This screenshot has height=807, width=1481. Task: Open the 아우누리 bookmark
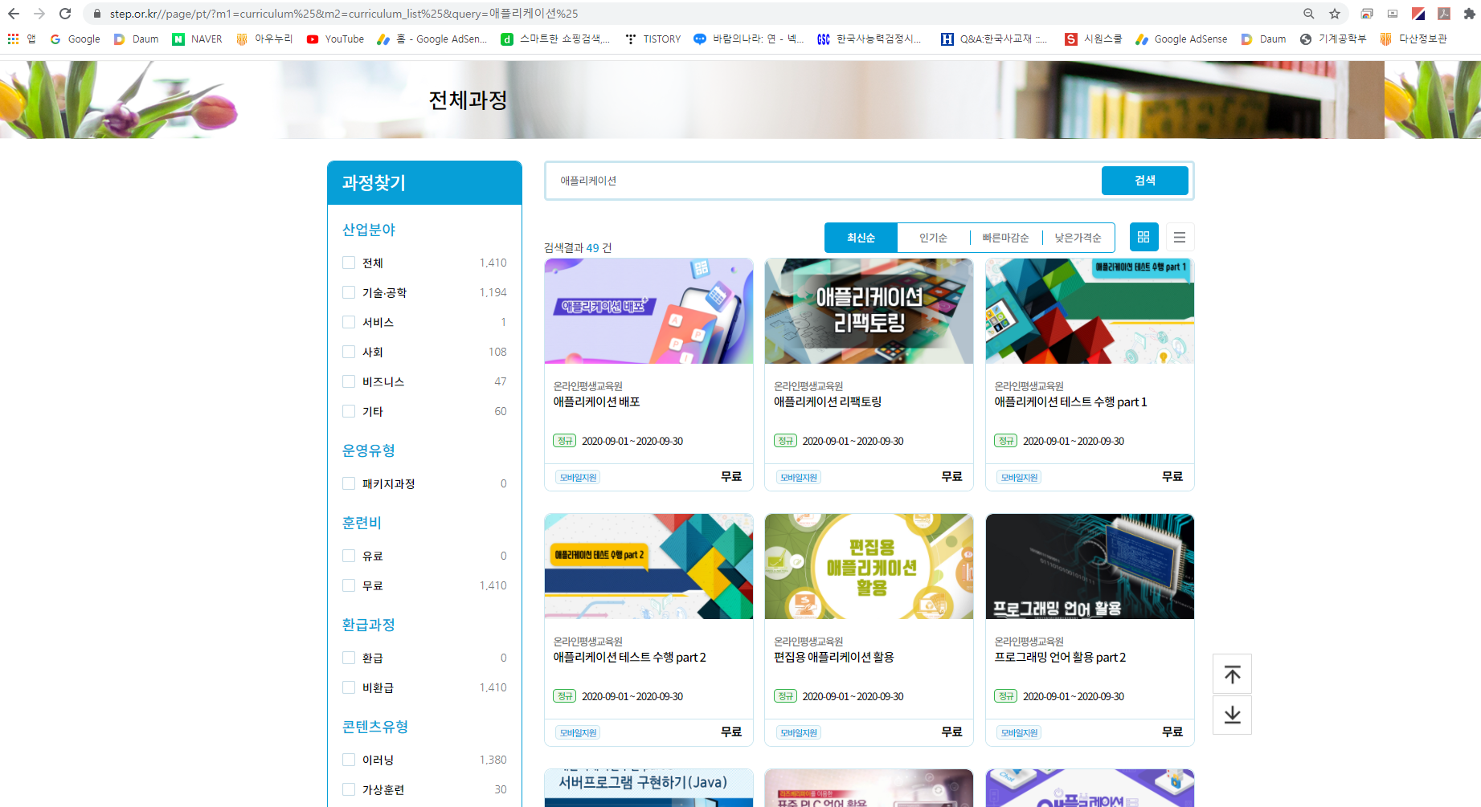[x=264, y=39]
